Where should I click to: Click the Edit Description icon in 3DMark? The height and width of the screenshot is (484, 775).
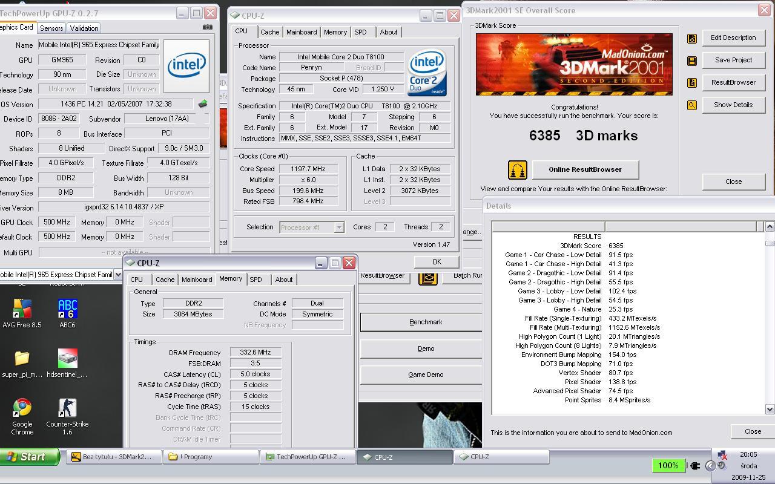coord(692,38)
